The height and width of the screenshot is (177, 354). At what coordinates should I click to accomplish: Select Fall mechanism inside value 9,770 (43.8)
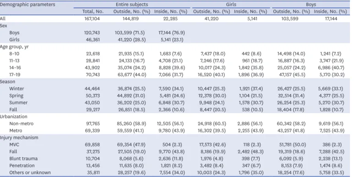(172, 151)
